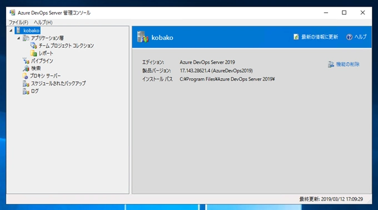This screenshot has width=378, height=210.
Task: Click the 機能の削除 link
Action: (x=347, y=64)
